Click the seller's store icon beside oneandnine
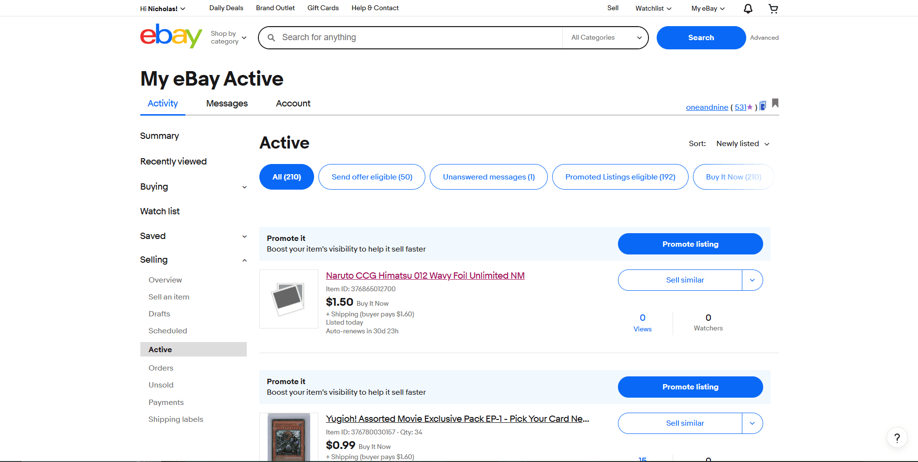The width and height of the screenshot is (918, 462). click(x=762, y=105)
